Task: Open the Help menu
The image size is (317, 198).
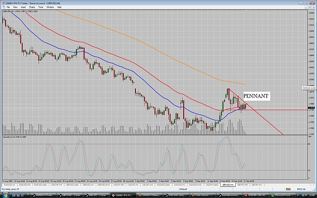Action: pos(59,7)
